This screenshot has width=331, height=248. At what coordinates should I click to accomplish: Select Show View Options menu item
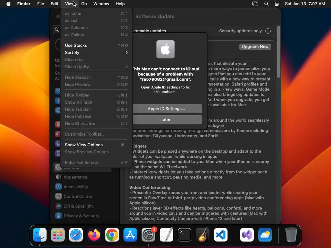(x=96, y=145)
